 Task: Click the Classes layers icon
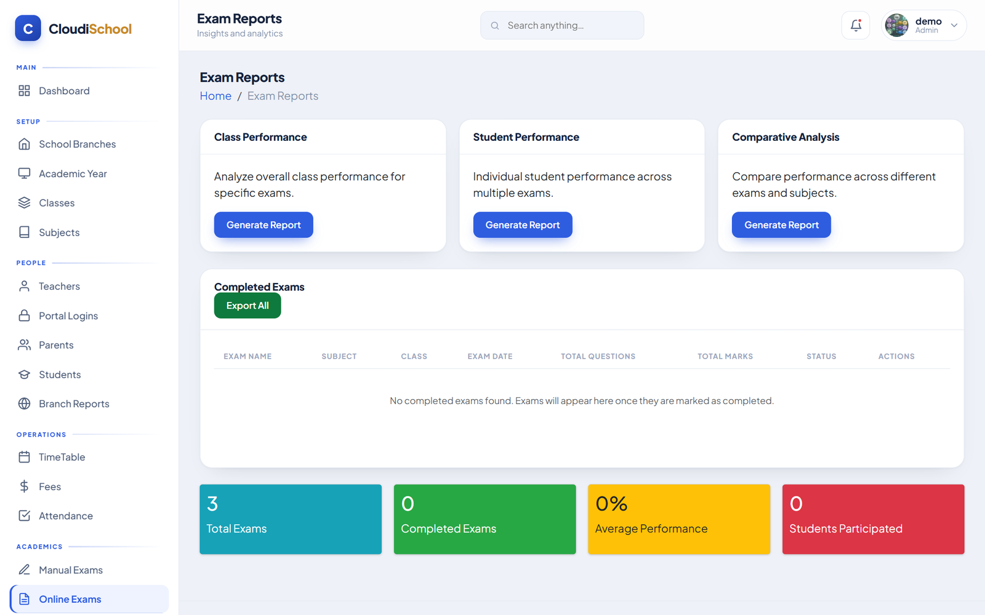24,203
